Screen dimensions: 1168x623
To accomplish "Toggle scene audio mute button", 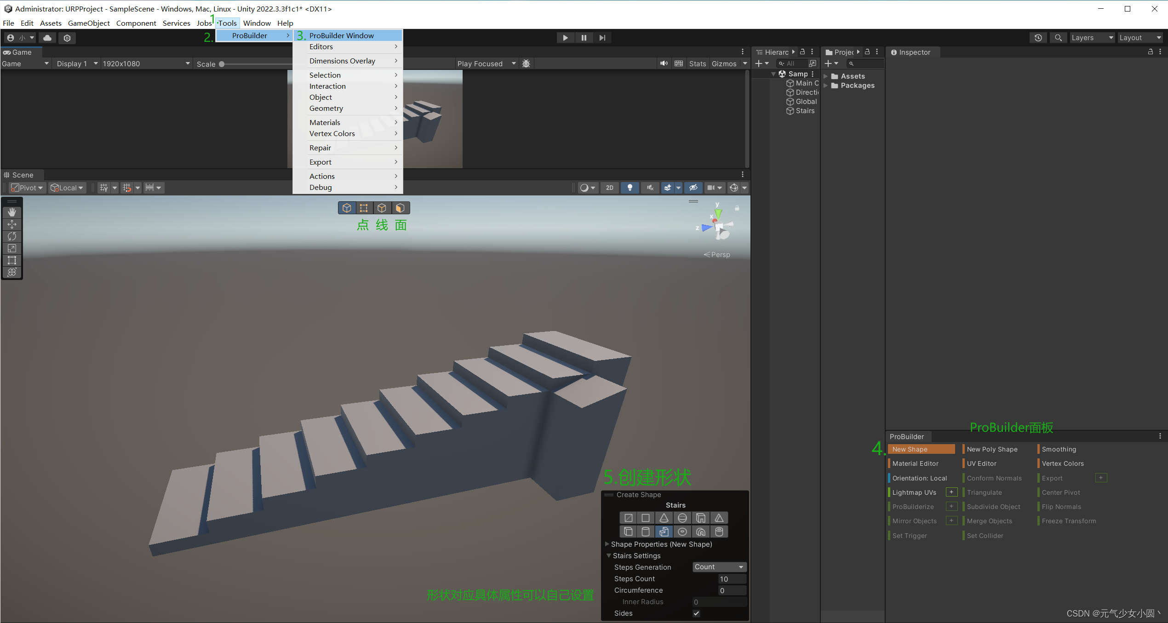I will coord(650,188).
